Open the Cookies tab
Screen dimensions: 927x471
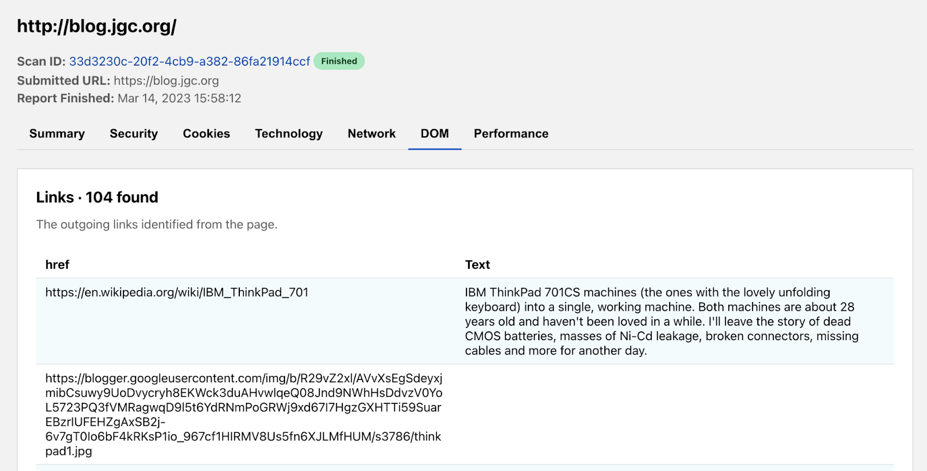tap(206, 134)
